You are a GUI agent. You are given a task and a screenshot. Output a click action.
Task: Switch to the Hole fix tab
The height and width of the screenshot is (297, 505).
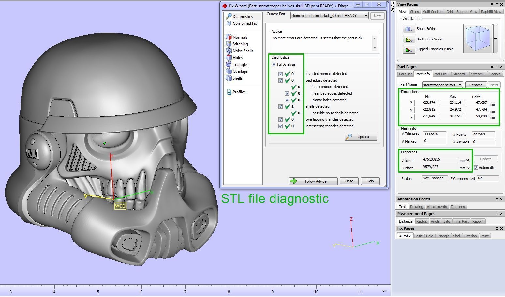tap(429, 236)
